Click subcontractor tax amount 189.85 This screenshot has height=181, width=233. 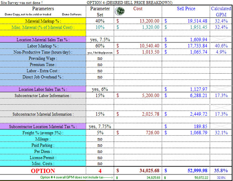click(x=200, y=126)
